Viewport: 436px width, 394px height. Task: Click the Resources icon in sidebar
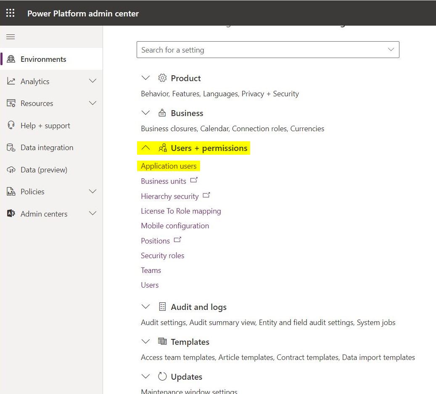point(11,103)
